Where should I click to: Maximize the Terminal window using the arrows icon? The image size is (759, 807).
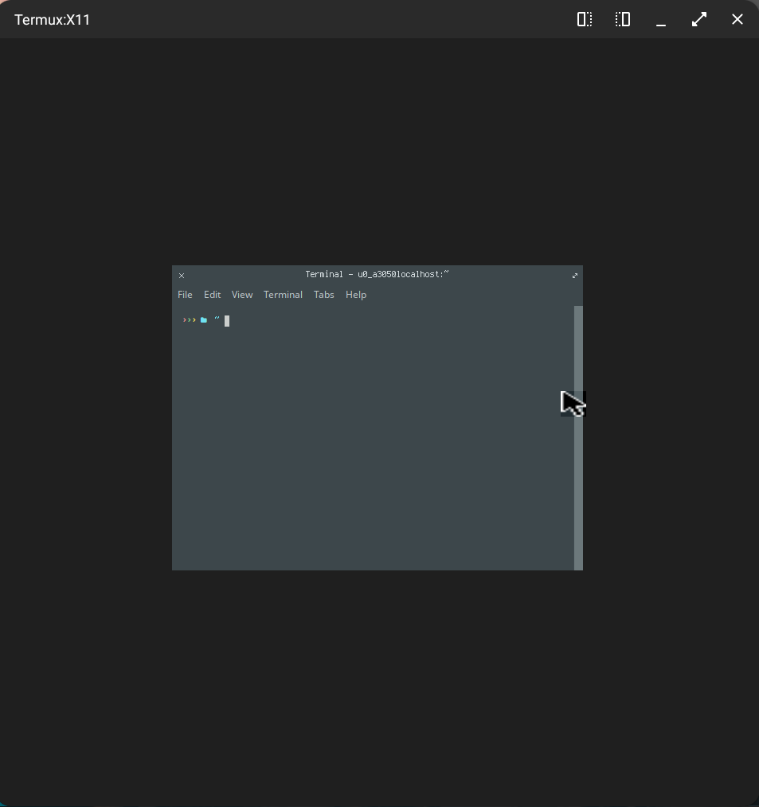click(575, 276)
